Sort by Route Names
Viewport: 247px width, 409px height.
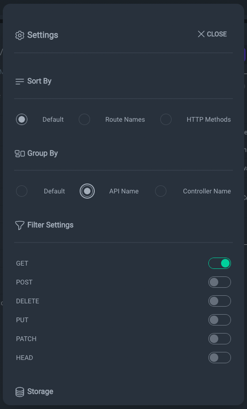pyautogui.click(x=84, y=119)
